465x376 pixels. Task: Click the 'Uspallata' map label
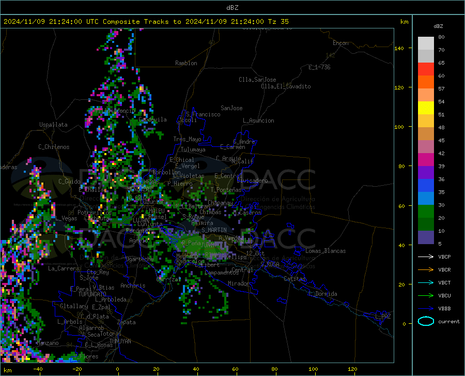[53, 125]
